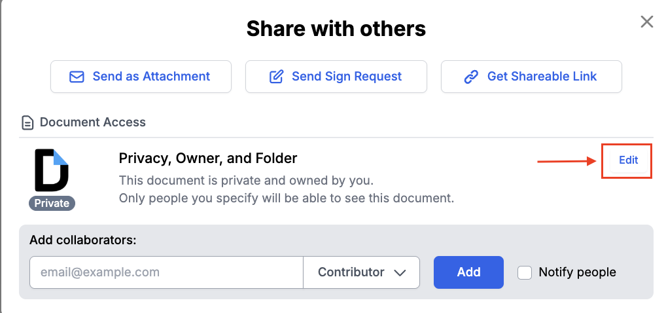This screenshot has width=666, height=313.
Task: Select the Send as Attachment option
Action: tap(141, 77)
